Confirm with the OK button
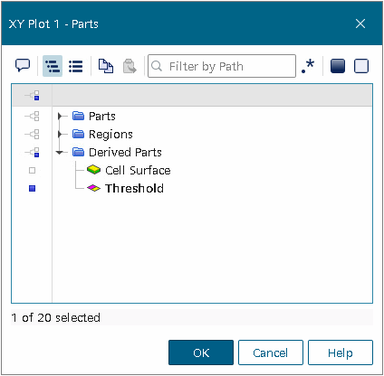384x376 pixels. tap(201, 352)
